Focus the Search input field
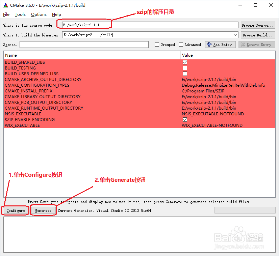 (84, 45)
